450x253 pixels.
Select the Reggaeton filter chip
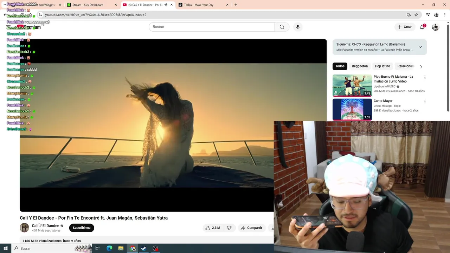(x=360, y=66)
